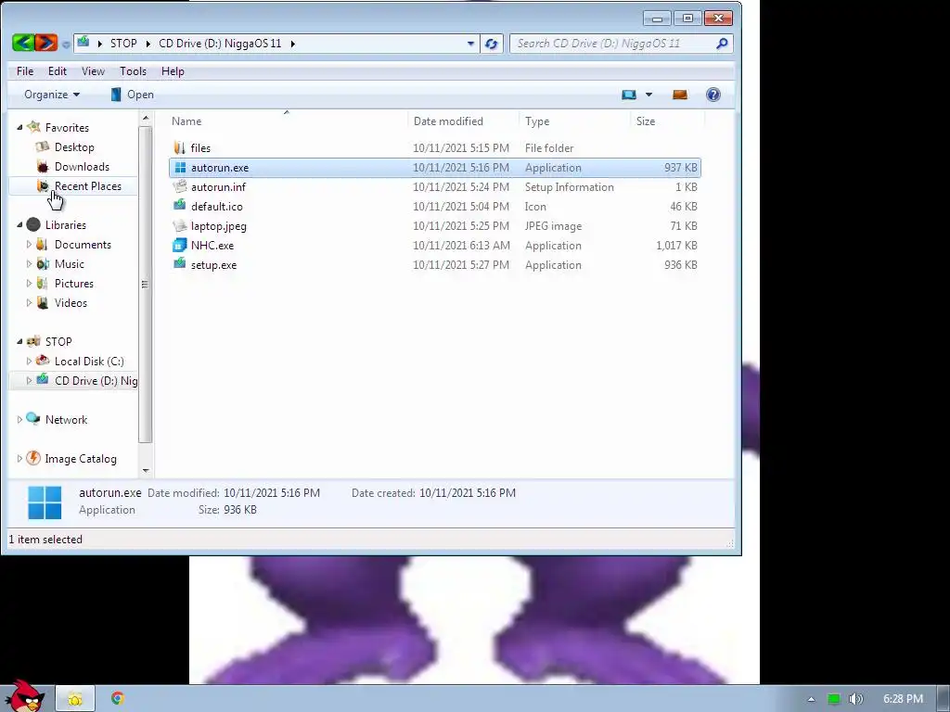
Task: Change view using the views icon
Action: tap(629, 95)
